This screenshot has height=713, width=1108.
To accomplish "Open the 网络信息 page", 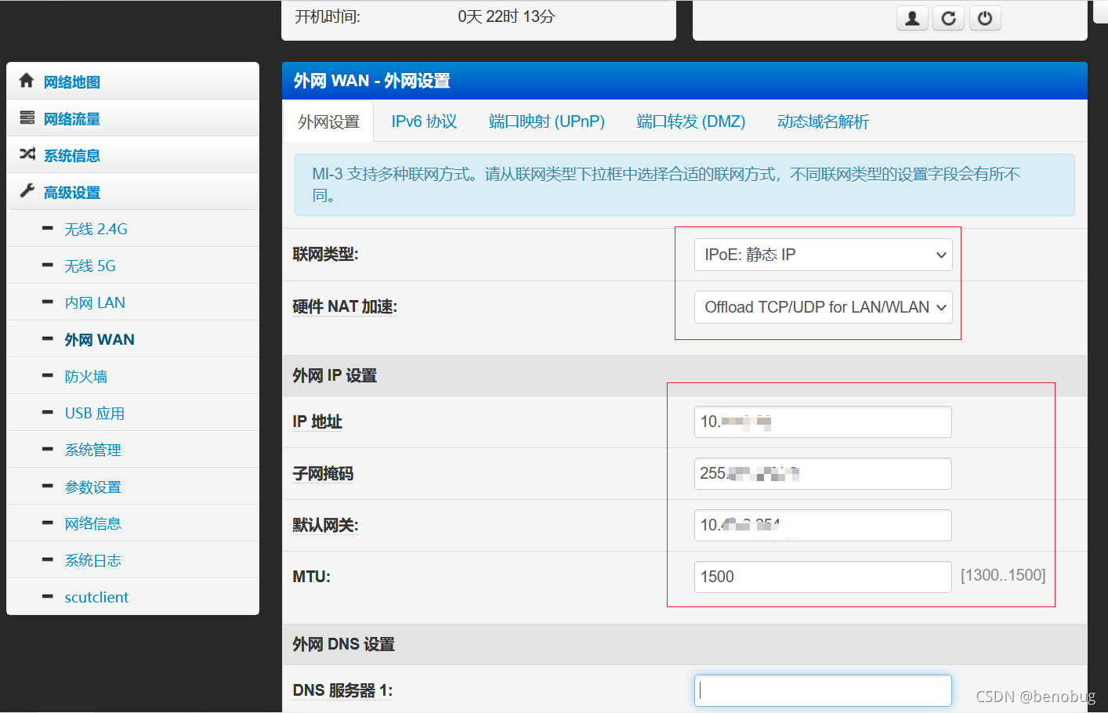I will pyautogui.click(x=132, y=523).
